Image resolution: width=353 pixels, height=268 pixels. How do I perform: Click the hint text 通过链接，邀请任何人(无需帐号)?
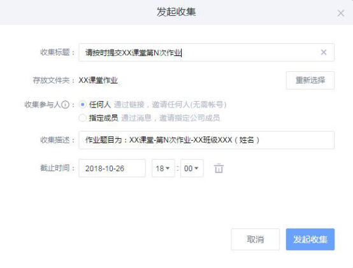tap(170, 104)
